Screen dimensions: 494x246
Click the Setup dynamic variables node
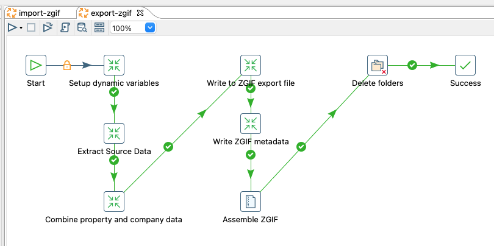tap(114, 65)
